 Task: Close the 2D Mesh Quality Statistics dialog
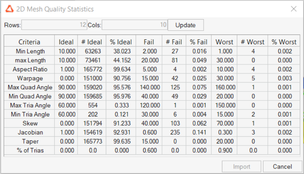pyautogui.click(x=294, y=9)
